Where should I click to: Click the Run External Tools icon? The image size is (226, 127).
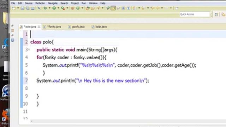tap(63, 8)
